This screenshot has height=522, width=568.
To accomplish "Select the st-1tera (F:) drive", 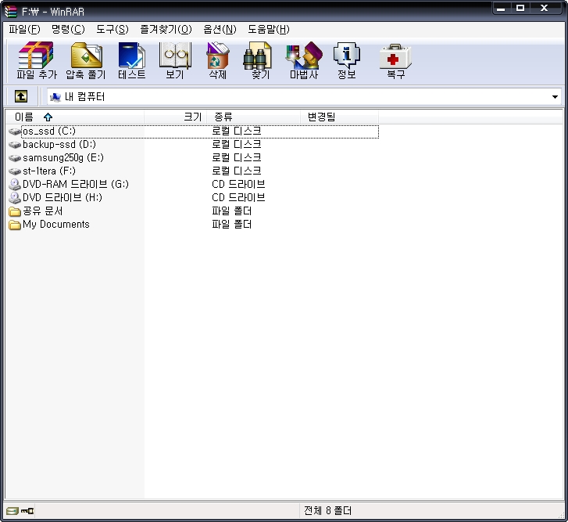I will 49,171.
